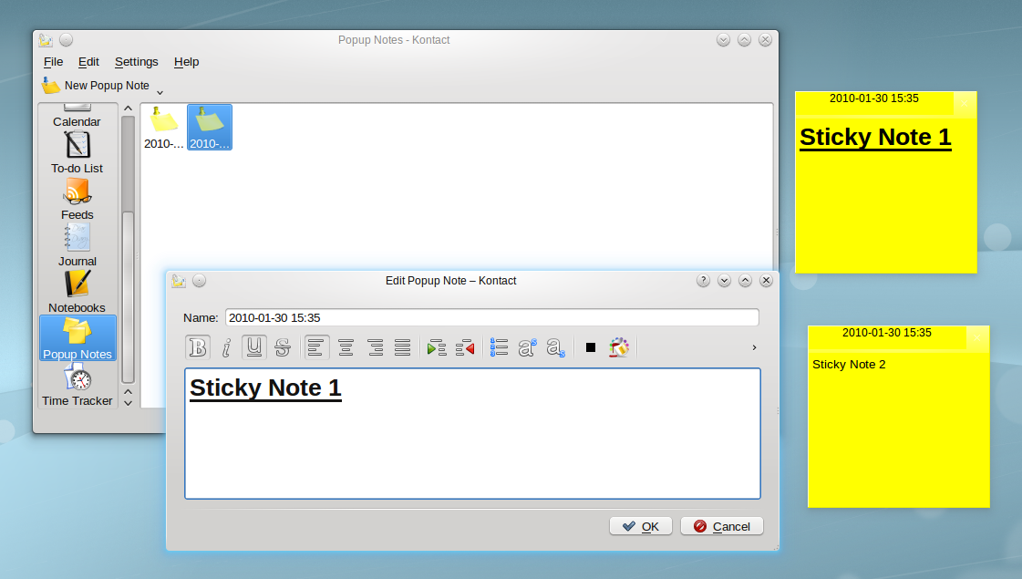Toggle underline formatting in note editor
1022x579 pixels.
tap(254, 347)
